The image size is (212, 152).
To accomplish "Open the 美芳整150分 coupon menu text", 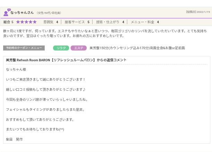I will (x=137, y=48).
